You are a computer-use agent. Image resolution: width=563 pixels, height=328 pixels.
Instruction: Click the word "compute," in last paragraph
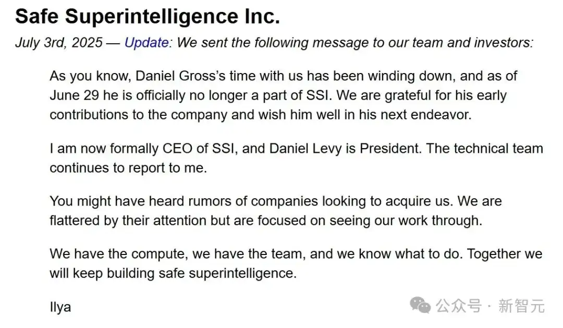point(160,254)
